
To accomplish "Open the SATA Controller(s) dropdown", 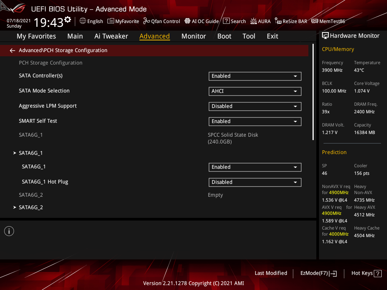I will pyautogui.click(x=255, y=76).
